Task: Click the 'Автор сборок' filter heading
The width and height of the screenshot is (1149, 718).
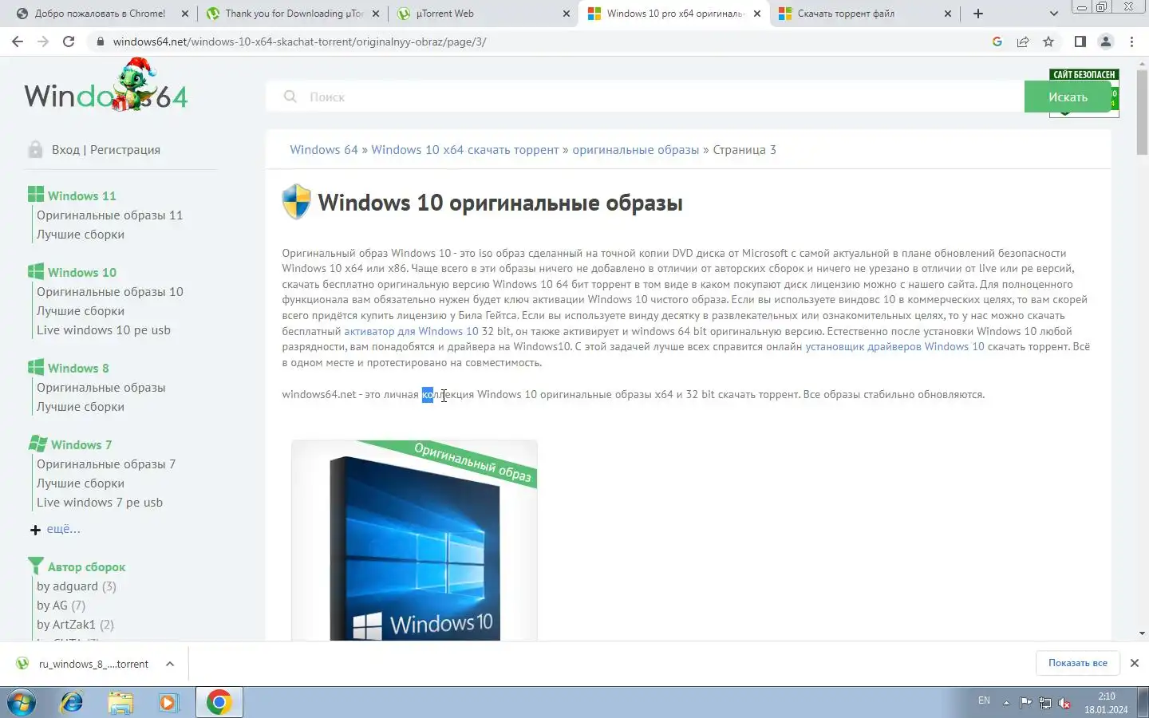Action: [86, 567]
